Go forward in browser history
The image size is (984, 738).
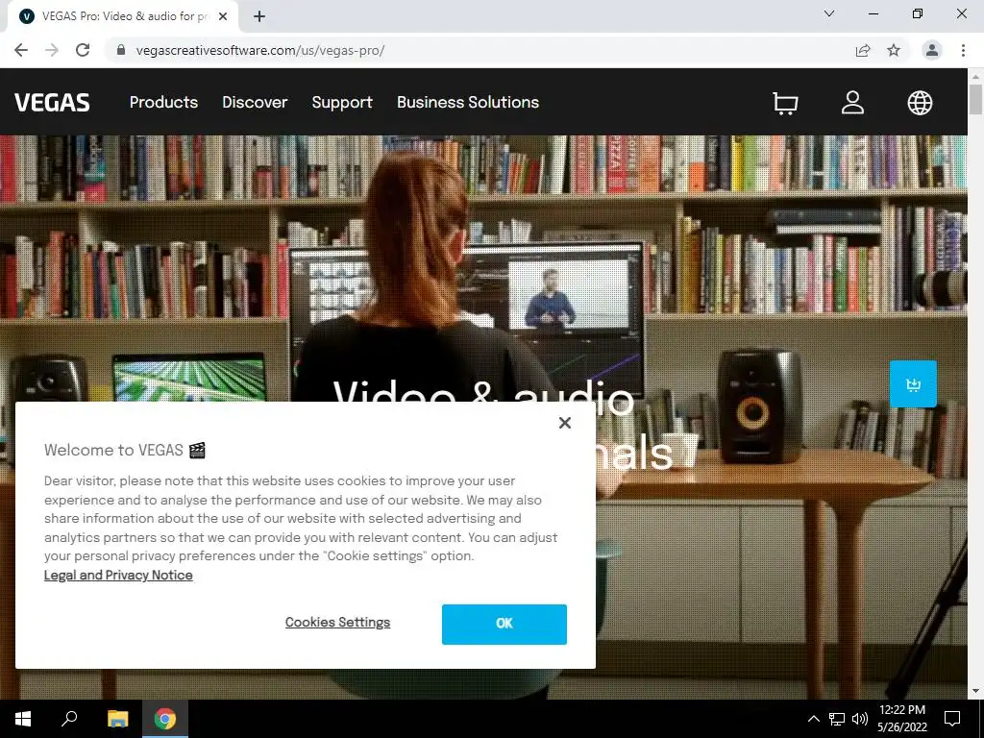pyautogui.click(x=52, y=50)
